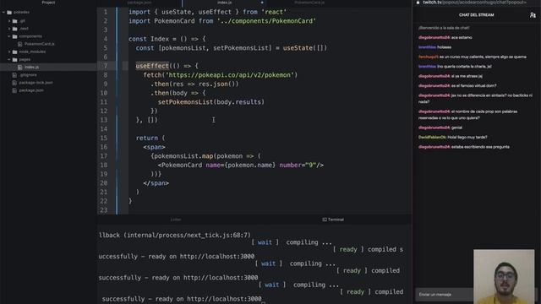Click 'setPokemonsList(body.results)' on line 11
The height and width of the screenshot is (304, 541).
(211, 102)
